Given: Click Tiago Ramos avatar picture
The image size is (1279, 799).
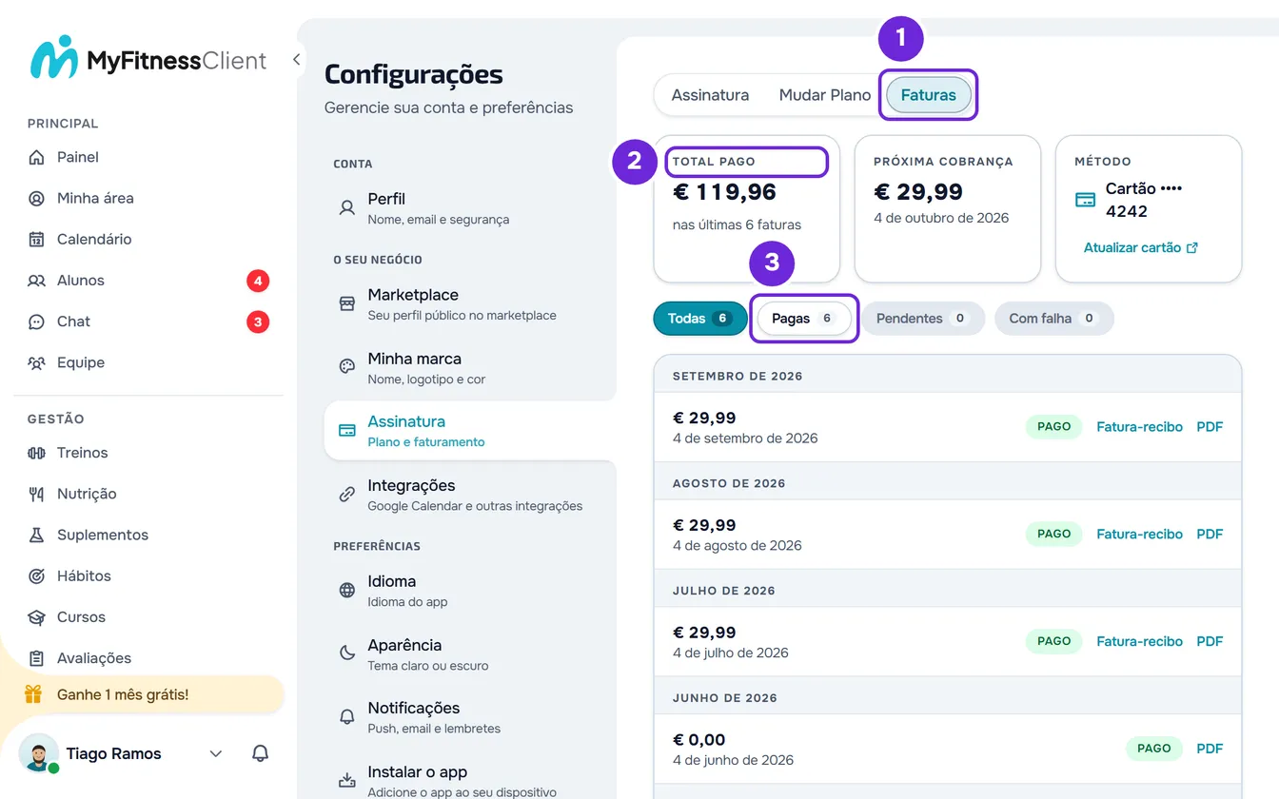Looking at the screenshot, I should pos(38,753).
